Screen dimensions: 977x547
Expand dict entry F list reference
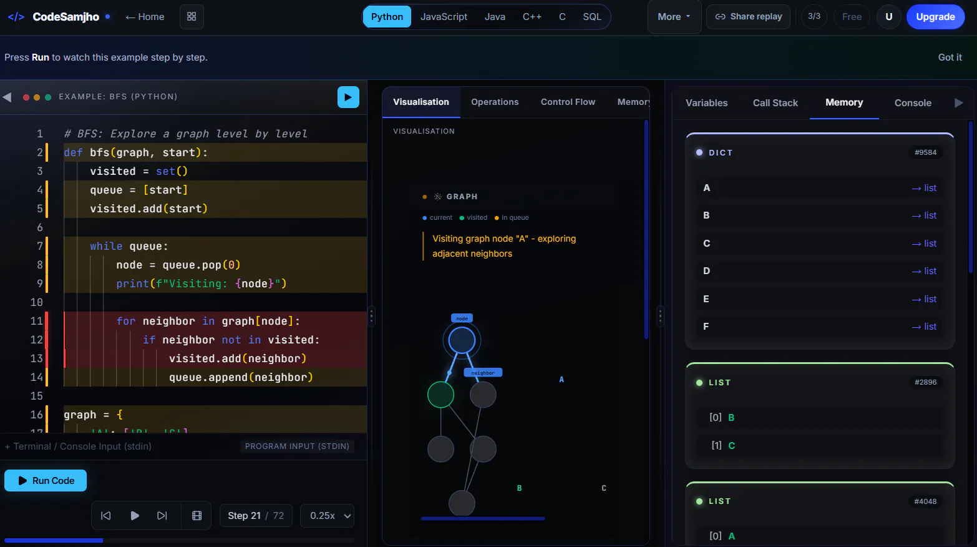[924, 327]
